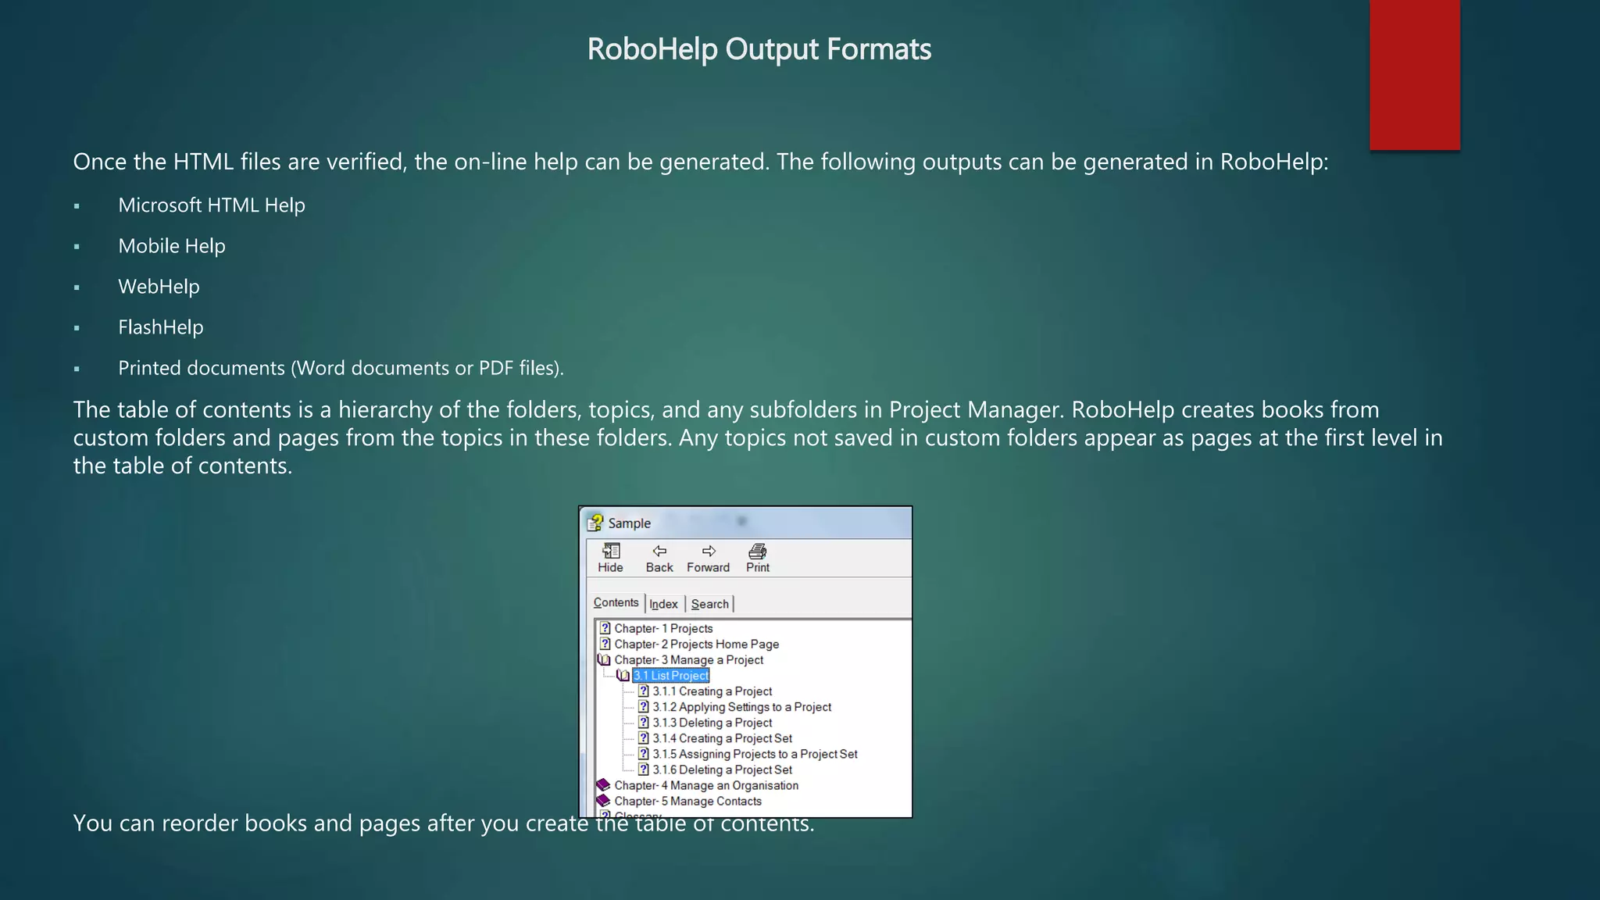Click the slide title RoboHelp Output Formats
The height and width of the screenshot is (900, 1600).
tap(759, 49)
